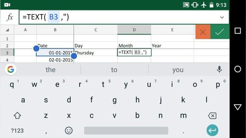
Task: Tap the m key
Action: [183, 116]
